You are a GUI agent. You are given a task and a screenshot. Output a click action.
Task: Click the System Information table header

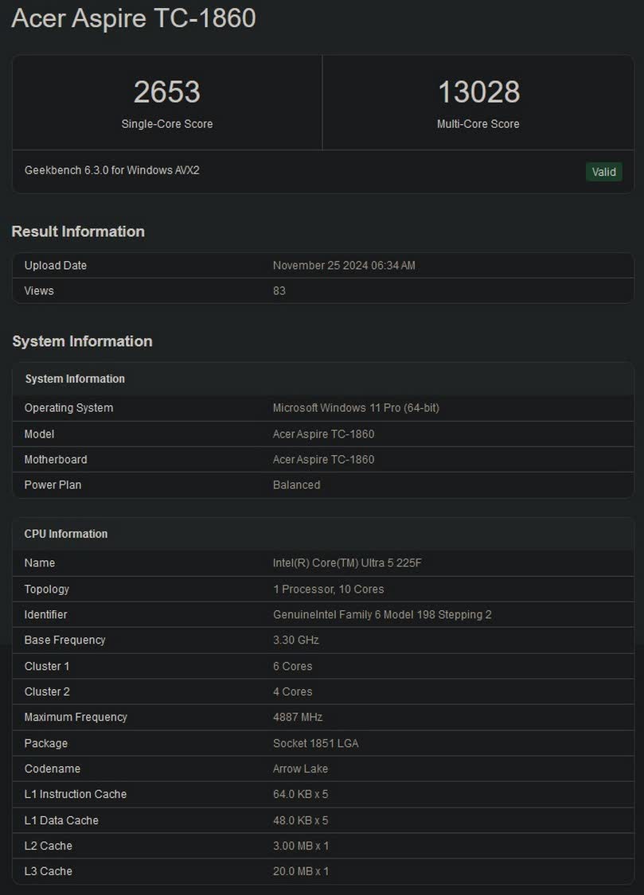pyautogui.click(x=75, y=379)
